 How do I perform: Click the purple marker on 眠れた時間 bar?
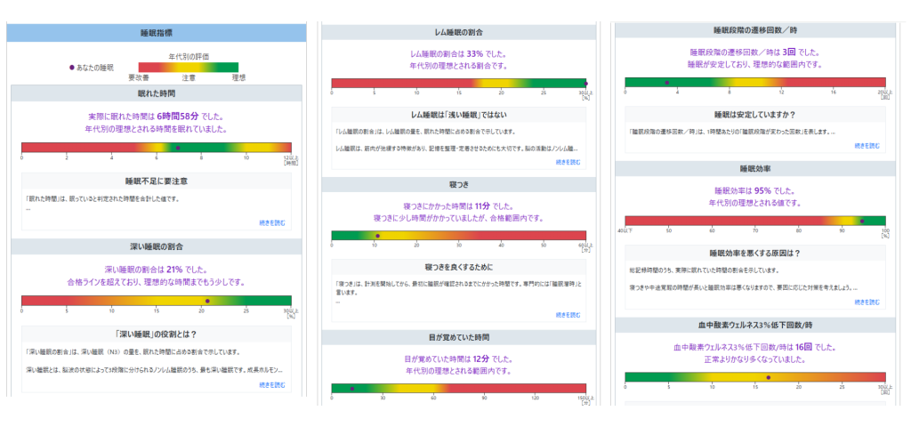tap(178, 148)
